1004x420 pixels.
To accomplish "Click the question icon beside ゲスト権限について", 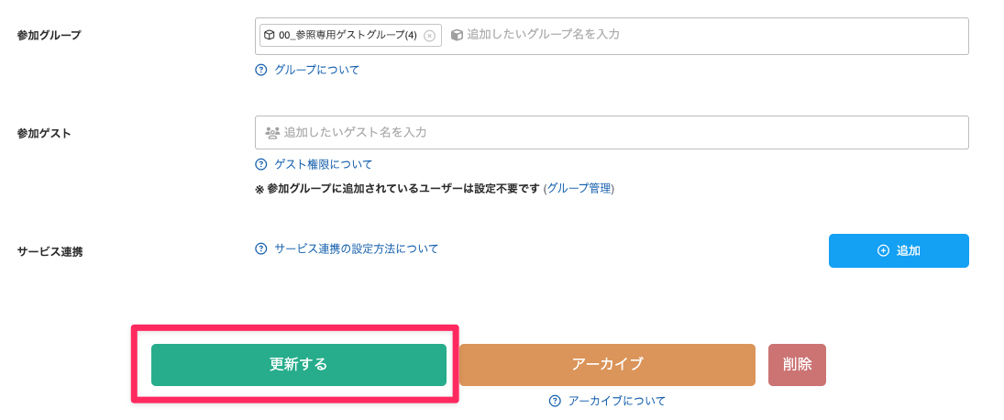I will pos(261,165).
